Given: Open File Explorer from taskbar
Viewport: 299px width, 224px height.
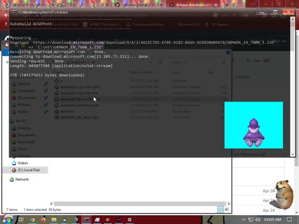Looking at the screenshot, I should pyautogui.click(x=54, y=220).
